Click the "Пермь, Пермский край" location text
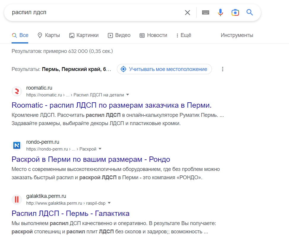The height and width of the screenshot is (244, 289). [77, 69]
